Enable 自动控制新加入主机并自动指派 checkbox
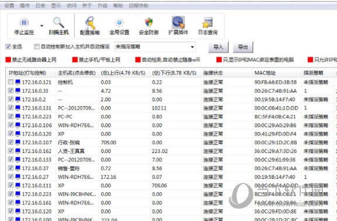The height and width of the screenshot is (221, 337). point(37,46)
